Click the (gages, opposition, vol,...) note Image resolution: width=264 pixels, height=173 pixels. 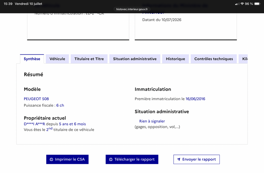pos(157,127)
